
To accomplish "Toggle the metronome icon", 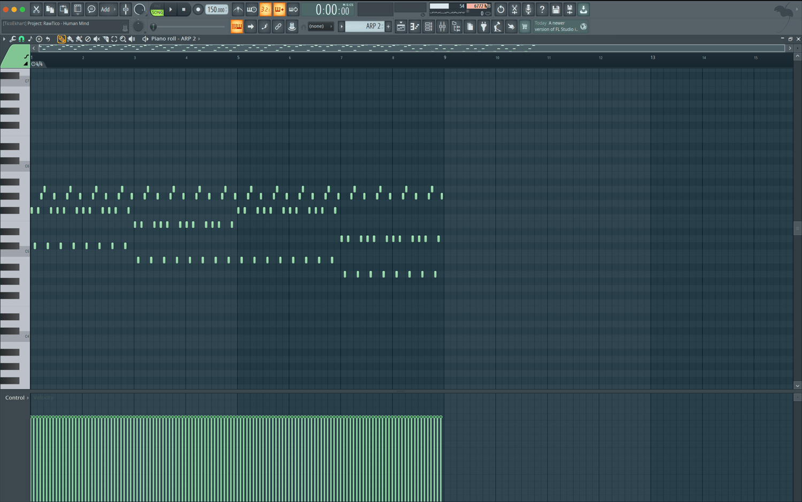I will [238, 10].
